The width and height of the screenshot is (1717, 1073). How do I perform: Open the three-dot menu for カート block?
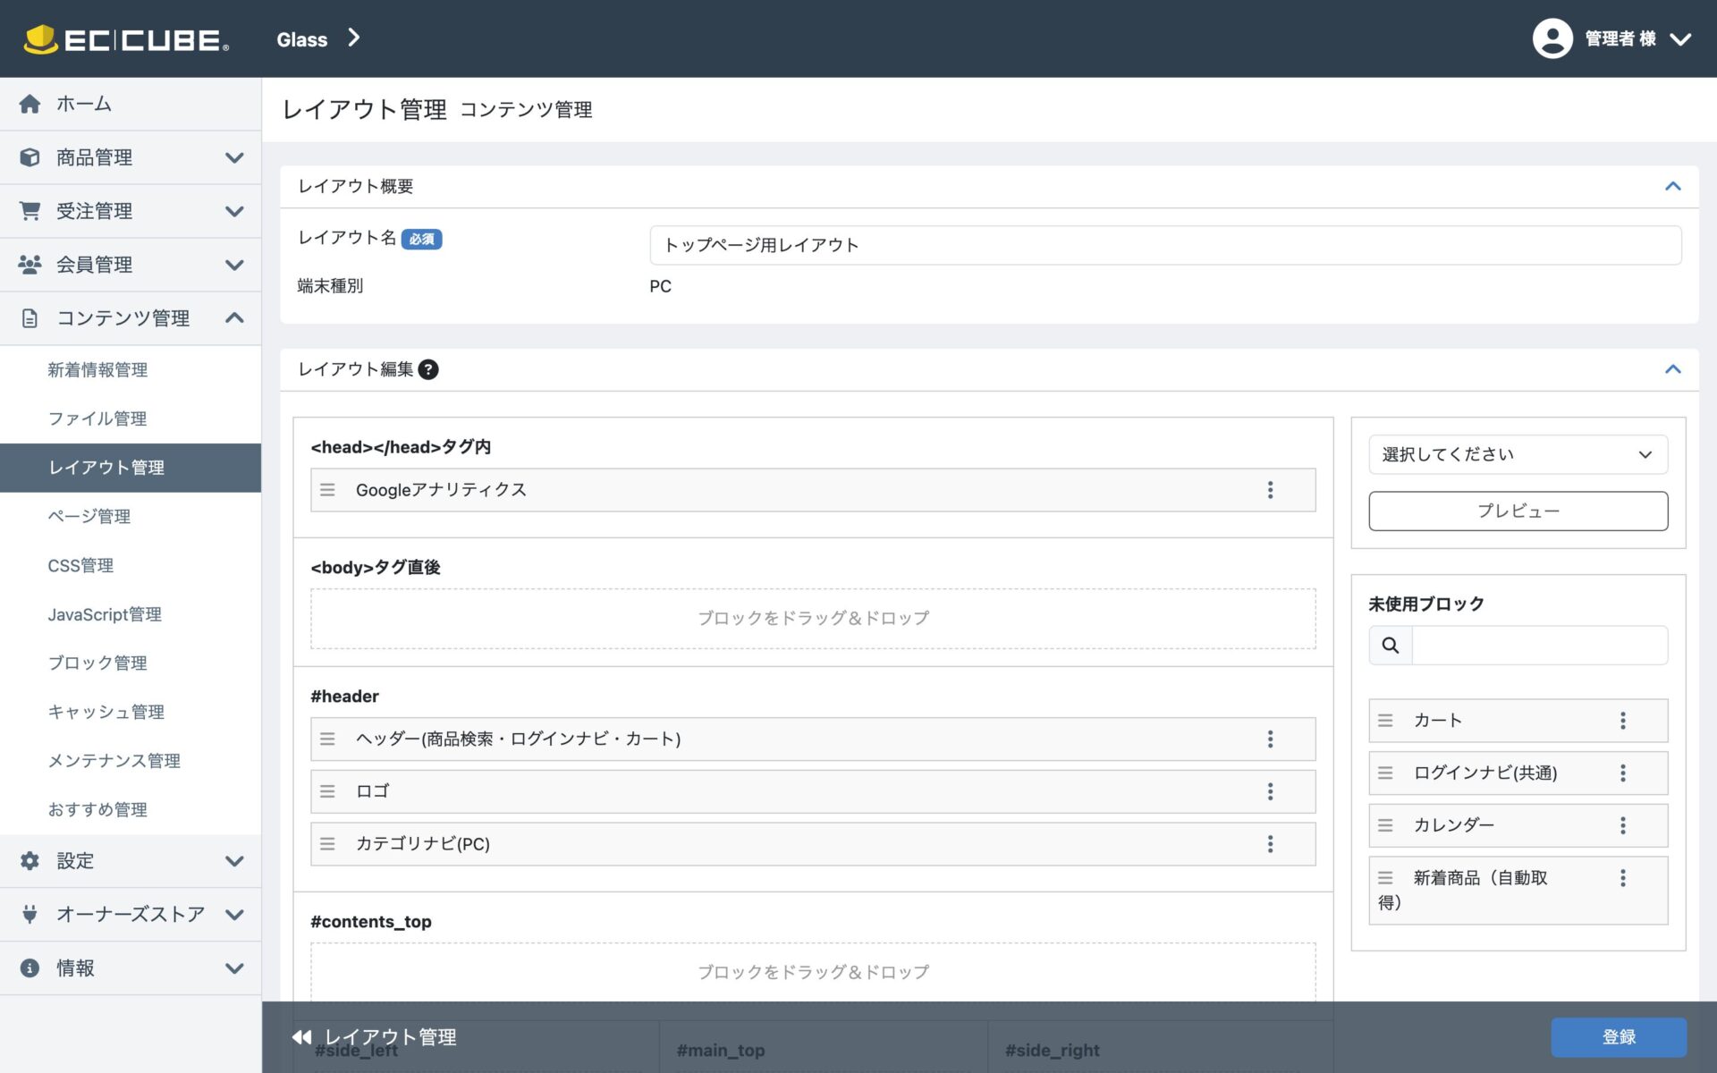[x=1623, y=721]
